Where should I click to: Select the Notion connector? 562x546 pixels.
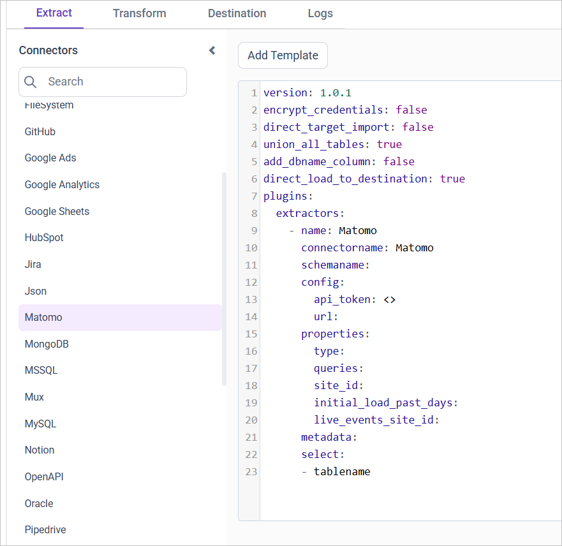40,450
